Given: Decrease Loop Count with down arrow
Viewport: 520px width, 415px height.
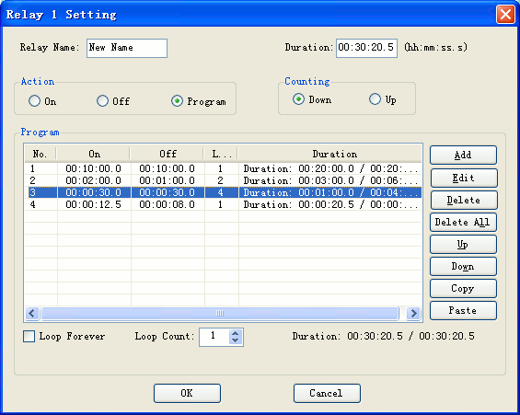Looking at the screenshot, I should click(235, 340).
